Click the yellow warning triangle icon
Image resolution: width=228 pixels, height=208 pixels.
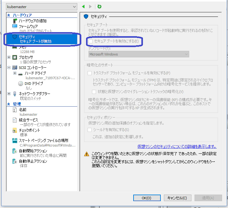point(87,154)
